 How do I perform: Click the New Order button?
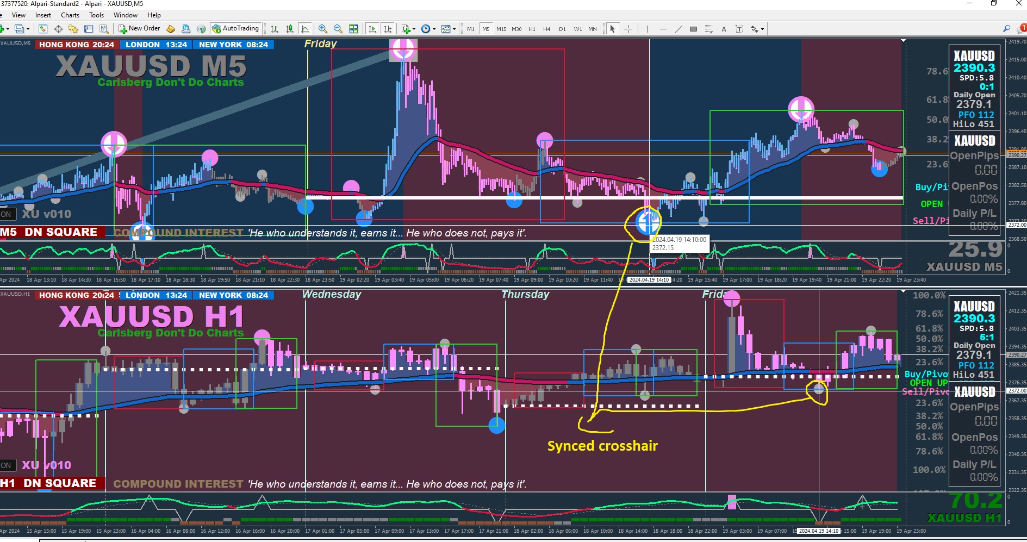coord(140,29)
